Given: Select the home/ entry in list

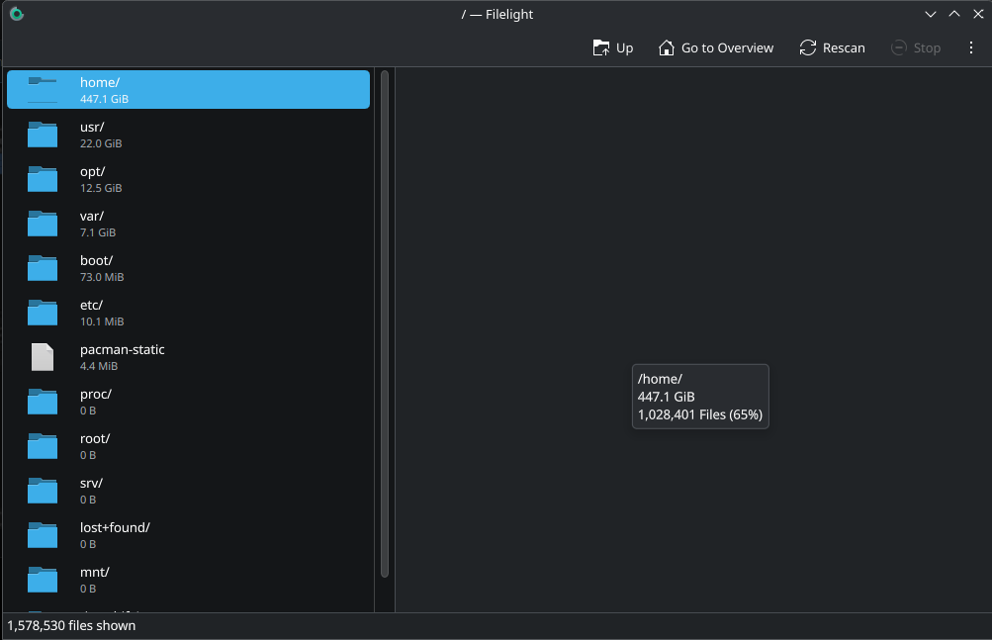Looking at the screenshot, I should coord(188,89).
